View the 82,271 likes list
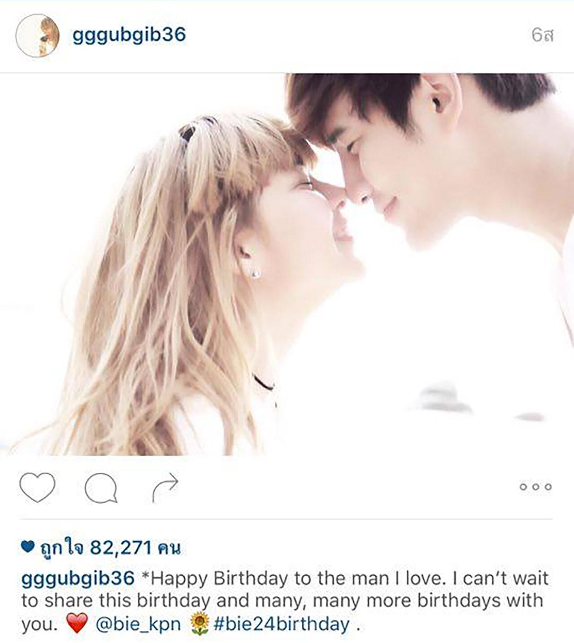574x643 pixels. pyautogui.click(x=101, y=547)
